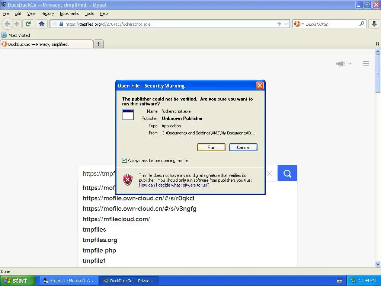The width and height of the screenshot is (381, 286).
Task: Open the DuckDuckGo search engine selector
Action: click(299, 24)
